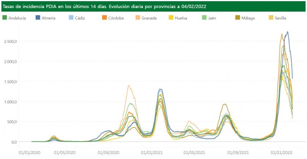Click the light blue Cádiz legend swatch
Viewport: 307px width, 159px height.
pos(71,18)
